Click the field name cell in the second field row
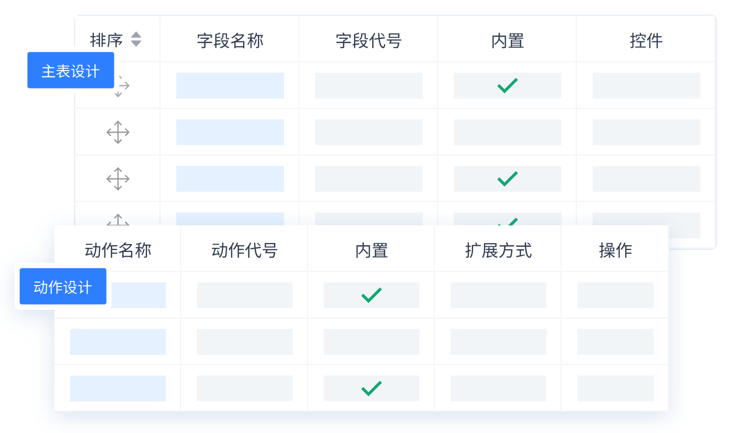This screenshot has width=737, height=433. click(x=230, y=132)
